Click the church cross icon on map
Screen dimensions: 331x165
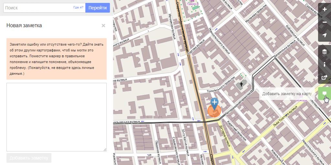pos(241,85)
